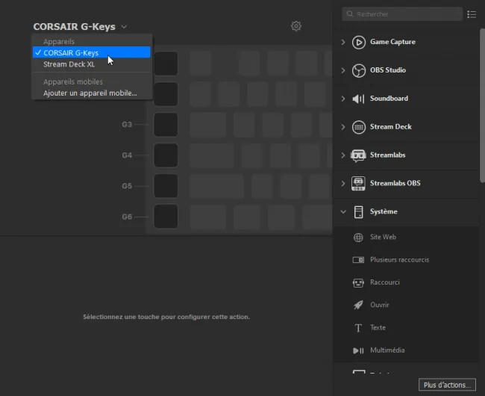The height and width of the screenshot is (396, 485).
Task: Select Ajouter un appareil mobile option
Action: click(x=92, y=93)
